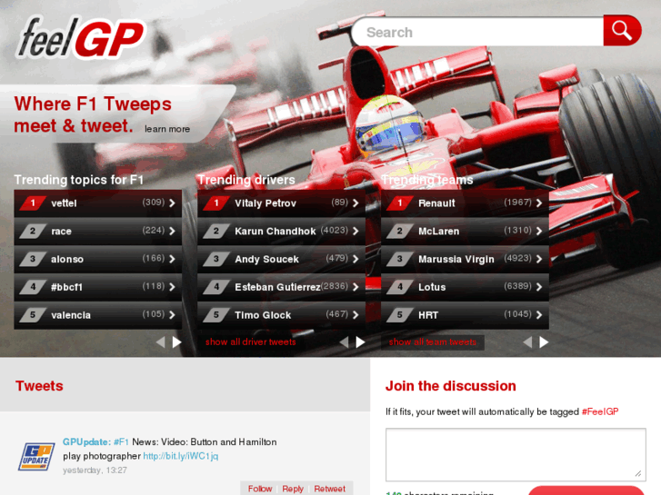This screenshot has height=495, width=661.
Task: Select team 'Lotus'
Action: 432,287
